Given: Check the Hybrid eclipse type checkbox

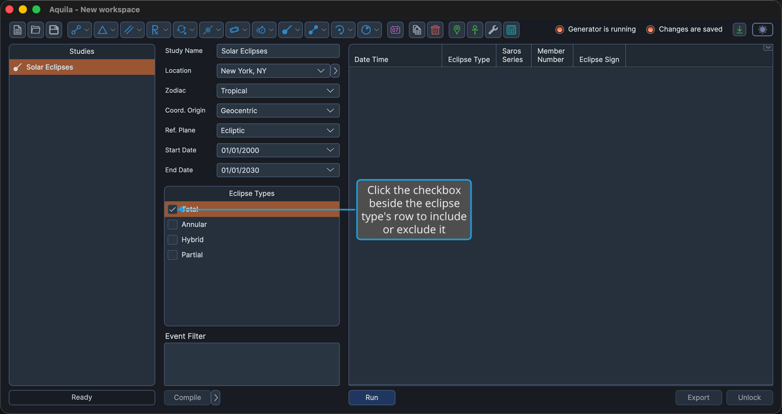Looking at the screenshot, I should click(172, 240).
